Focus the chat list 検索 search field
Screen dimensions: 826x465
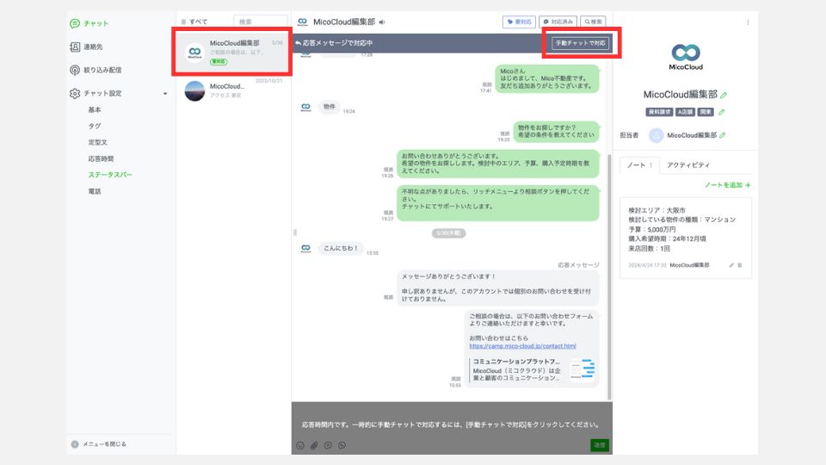260,22
